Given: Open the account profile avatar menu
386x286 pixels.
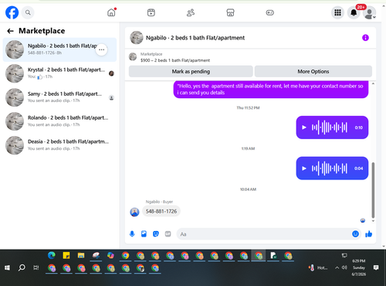Looking at the screenshot, I should pyautogui.click(x=370, y=13).
